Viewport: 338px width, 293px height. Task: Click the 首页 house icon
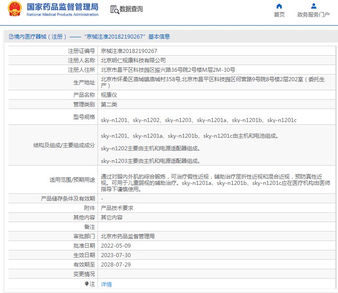tap(279, 6)
